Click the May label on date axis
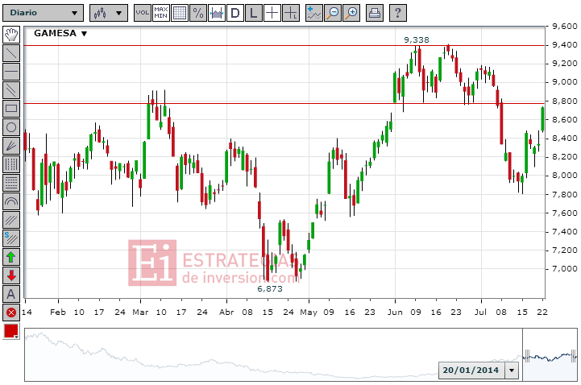The height and width of the screenshot is (385, 581). click(309, 313)
